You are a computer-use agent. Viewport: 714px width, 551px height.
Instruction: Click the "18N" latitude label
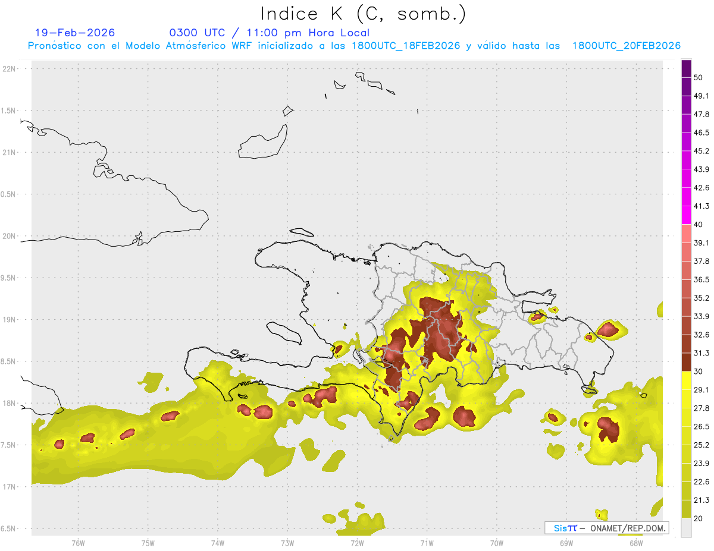coord(10,403)
